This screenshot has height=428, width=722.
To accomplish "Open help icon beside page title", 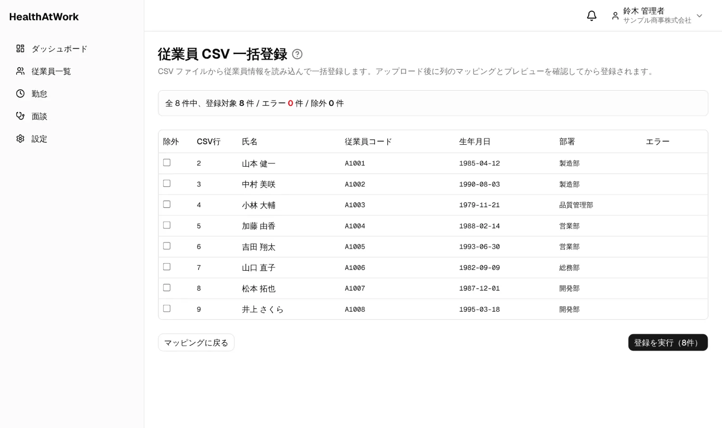I will coord(297,54).
